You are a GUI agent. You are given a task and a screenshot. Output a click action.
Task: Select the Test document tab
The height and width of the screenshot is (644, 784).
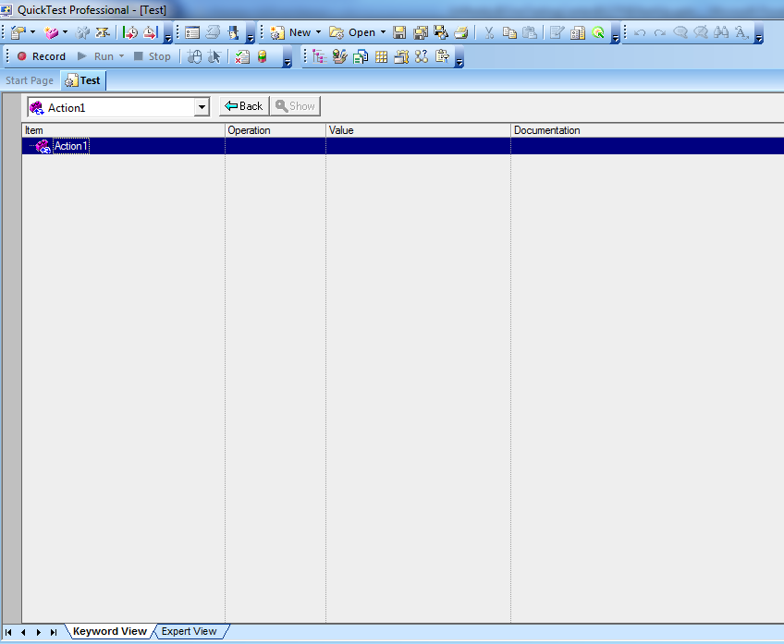pyautogui.click(x=83, y=80)
